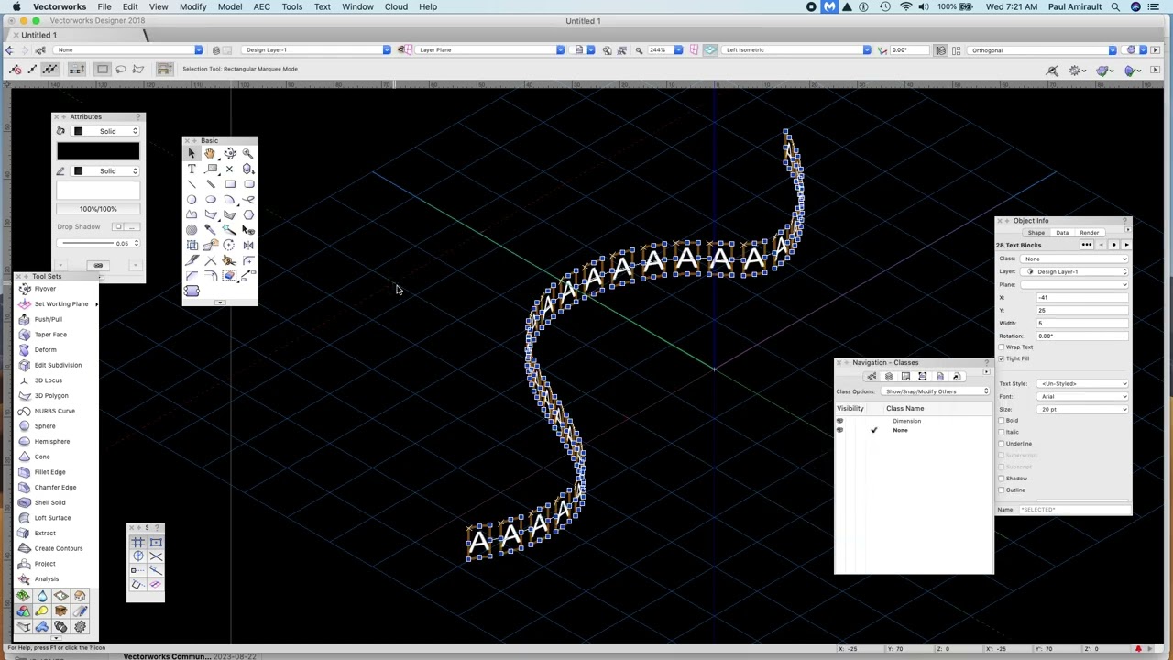Click Drop Shadow settings ellipsis button
Screen dimensions: 1173x660
132,226
